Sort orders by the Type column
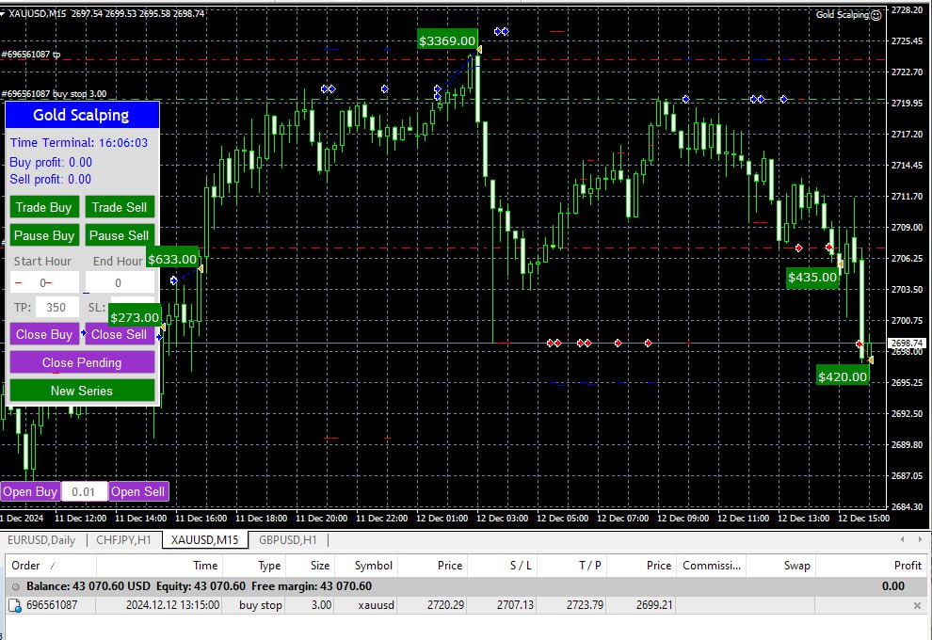Image resolution: width=932 pixels, height=640 pixels. [254, 566]
